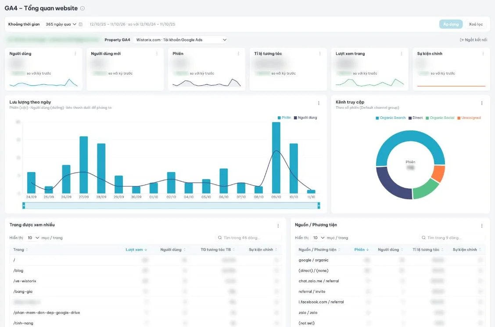Open the Tỉ lệ tương tác card options
Image resolution: width=495 pixels, height=327 pixels.
click(x=320, y=54)
